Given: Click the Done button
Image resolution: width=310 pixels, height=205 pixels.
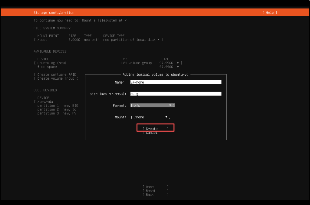Looking at the screenshot, I should click(155, 187).
